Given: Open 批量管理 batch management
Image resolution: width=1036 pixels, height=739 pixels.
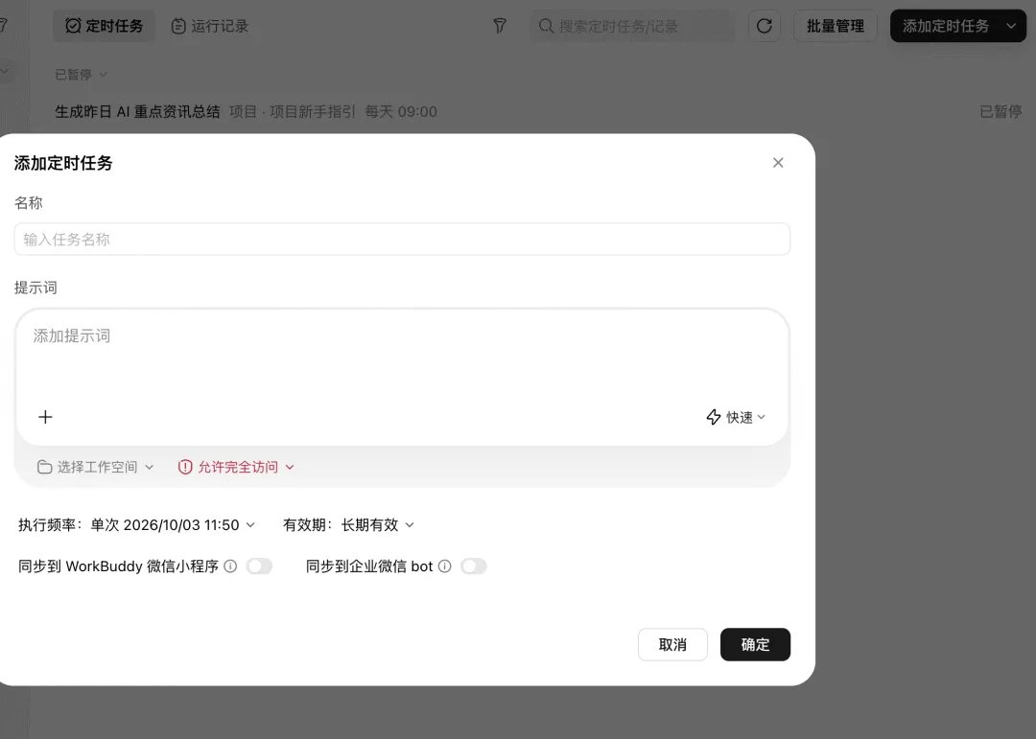Looking at the screenshot, I should tap(836, 26).
